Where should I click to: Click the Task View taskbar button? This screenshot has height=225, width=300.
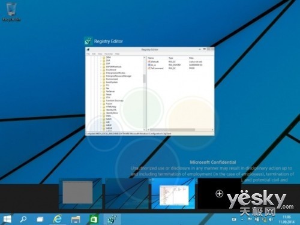click(x=40, y=220)
